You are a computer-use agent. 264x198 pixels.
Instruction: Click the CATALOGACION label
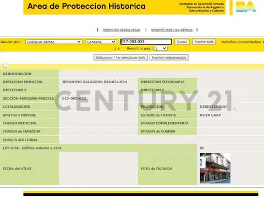[16, 107]
